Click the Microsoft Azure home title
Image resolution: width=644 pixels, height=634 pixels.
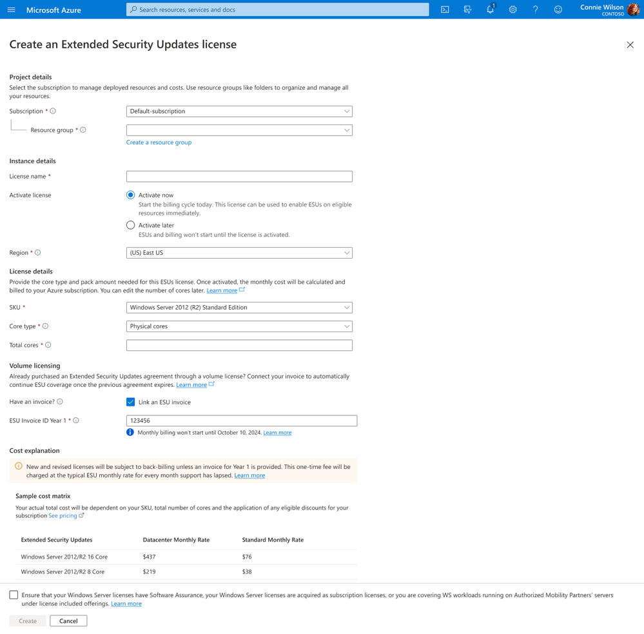(54, 10)
